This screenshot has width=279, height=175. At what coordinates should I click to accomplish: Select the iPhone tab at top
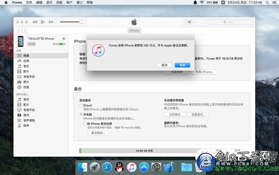[134, 31]
